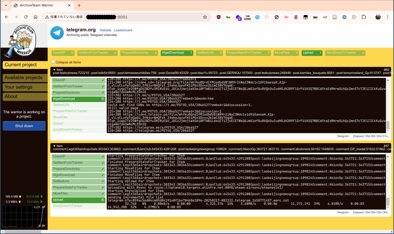
Task: Open the Bitwarden extension icon
Action: (x=228, y=17)
